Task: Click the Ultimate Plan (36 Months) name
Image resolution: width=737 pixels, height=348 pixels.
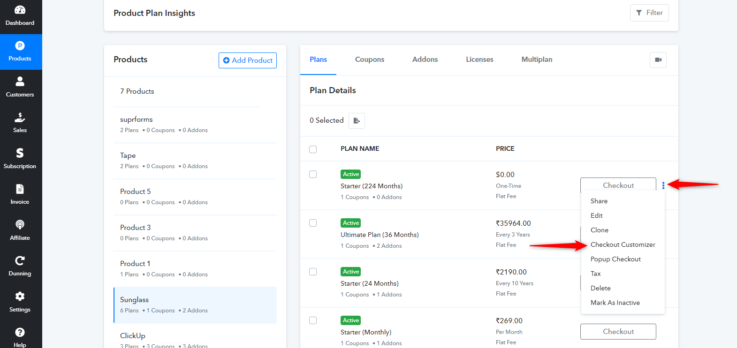Action: [380, 235]
